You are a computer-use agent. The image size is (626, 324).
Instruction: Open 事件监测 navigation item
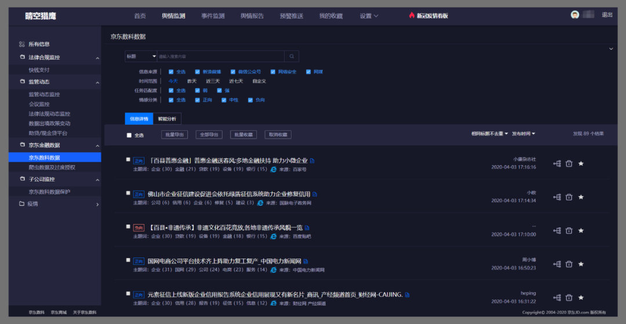[x=213, y=16]
